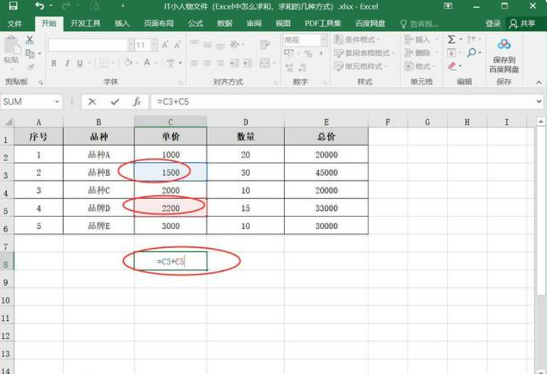Image resolution: width=547 pixels, height=374 pixels.
Task: Click the Save icon in title bar
Action: (x=13, y=6)
